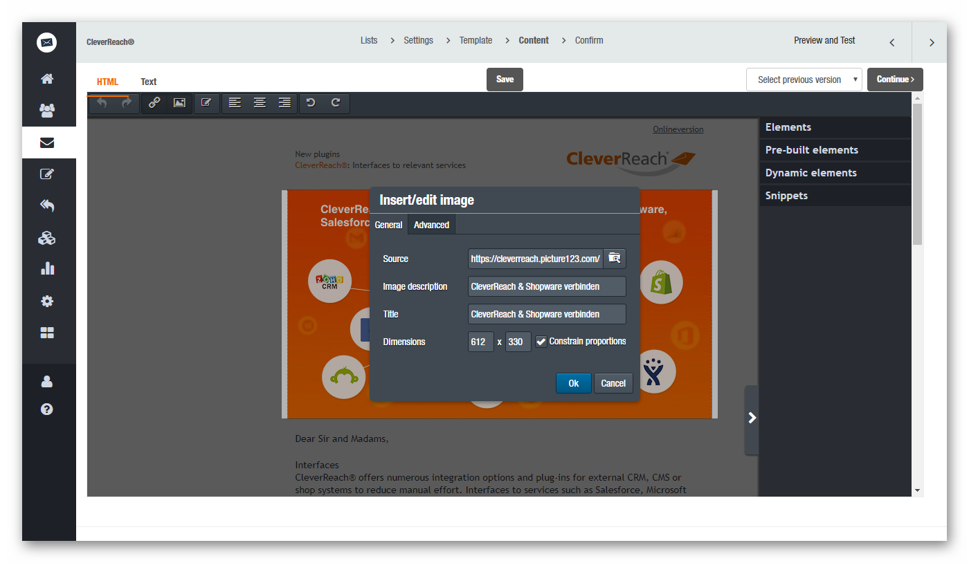Expand the Elements panel section
The image size is (969, 563).
click(x=835, y=127)
